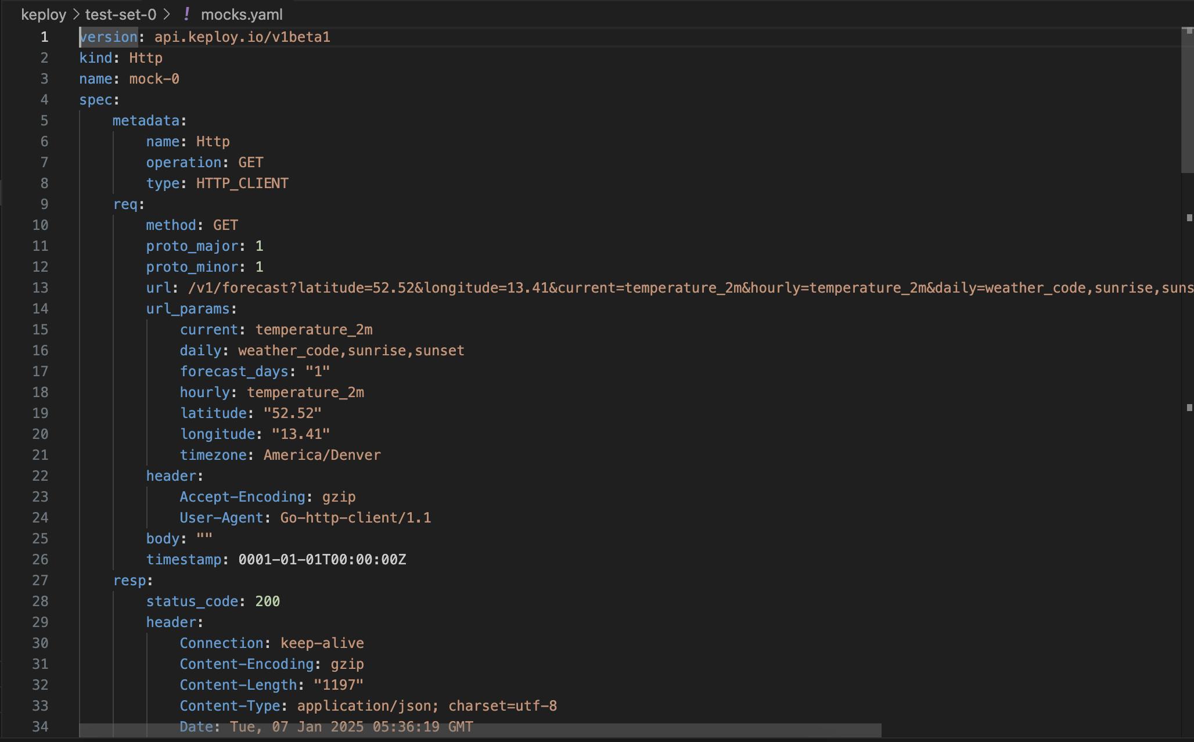Screen dimensions: 1194x742
Task: Click the value api.keploy.io/v1beta1
Action: (x=242, y=37)
